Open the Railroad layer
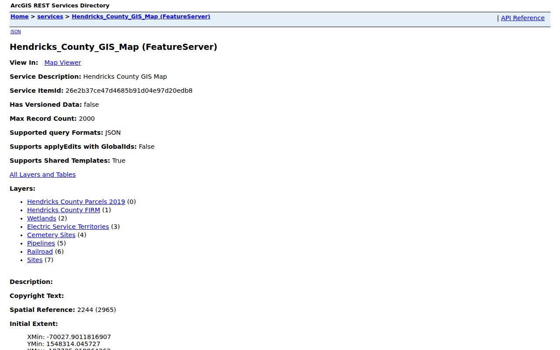Image resolution: width=560 pixels, height=350 pixels. pyautogui.click(x=40, y=252)
